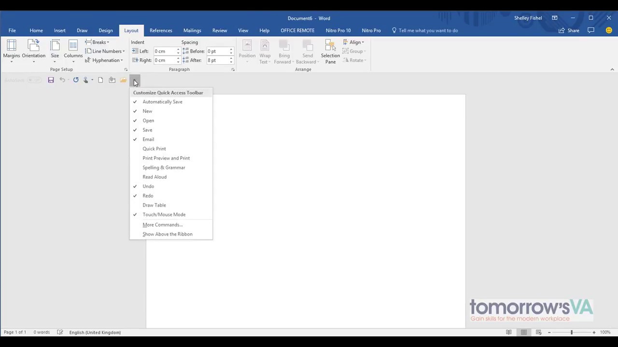The height and width of the screenshot is (347, 618).
Task: Collapse the ribbon with the arrow
Action: pyautogui.click(x=612, y=69)
